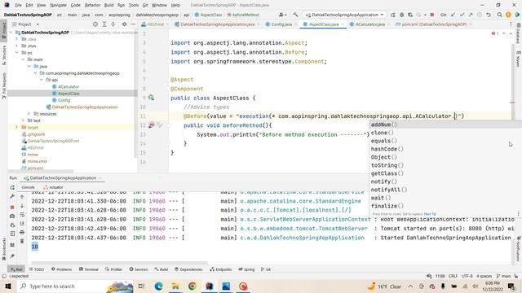This screenshot has height=293, width=522.
Task: Click Expand All in Project panel
Action: click(104, 24)
